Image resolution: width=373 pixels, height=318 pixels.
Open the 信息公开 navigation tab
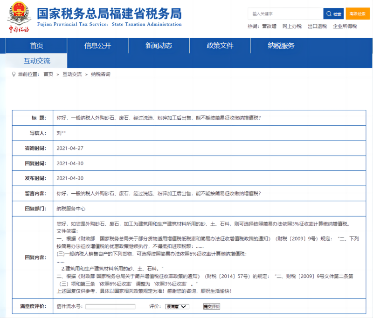[x=97, y=46]
